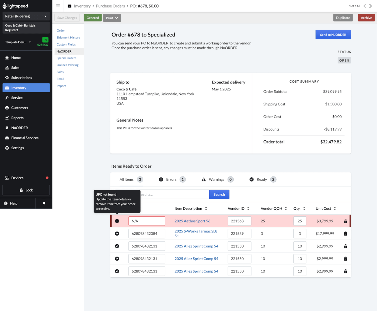Screen dimensions: 377x311
Task: Open NuORDER in the main sidebar
Action: coord(26,128)
